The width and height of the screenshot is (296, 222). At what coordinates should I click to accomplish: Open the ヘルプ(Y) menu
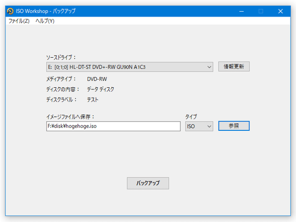tap(45, 21)
